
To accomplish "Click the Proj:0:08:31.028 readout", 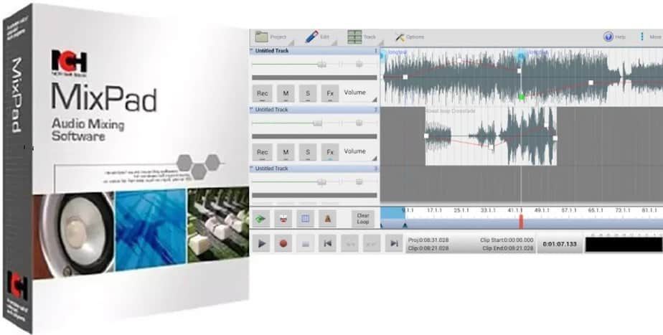I will coord(428,240).
